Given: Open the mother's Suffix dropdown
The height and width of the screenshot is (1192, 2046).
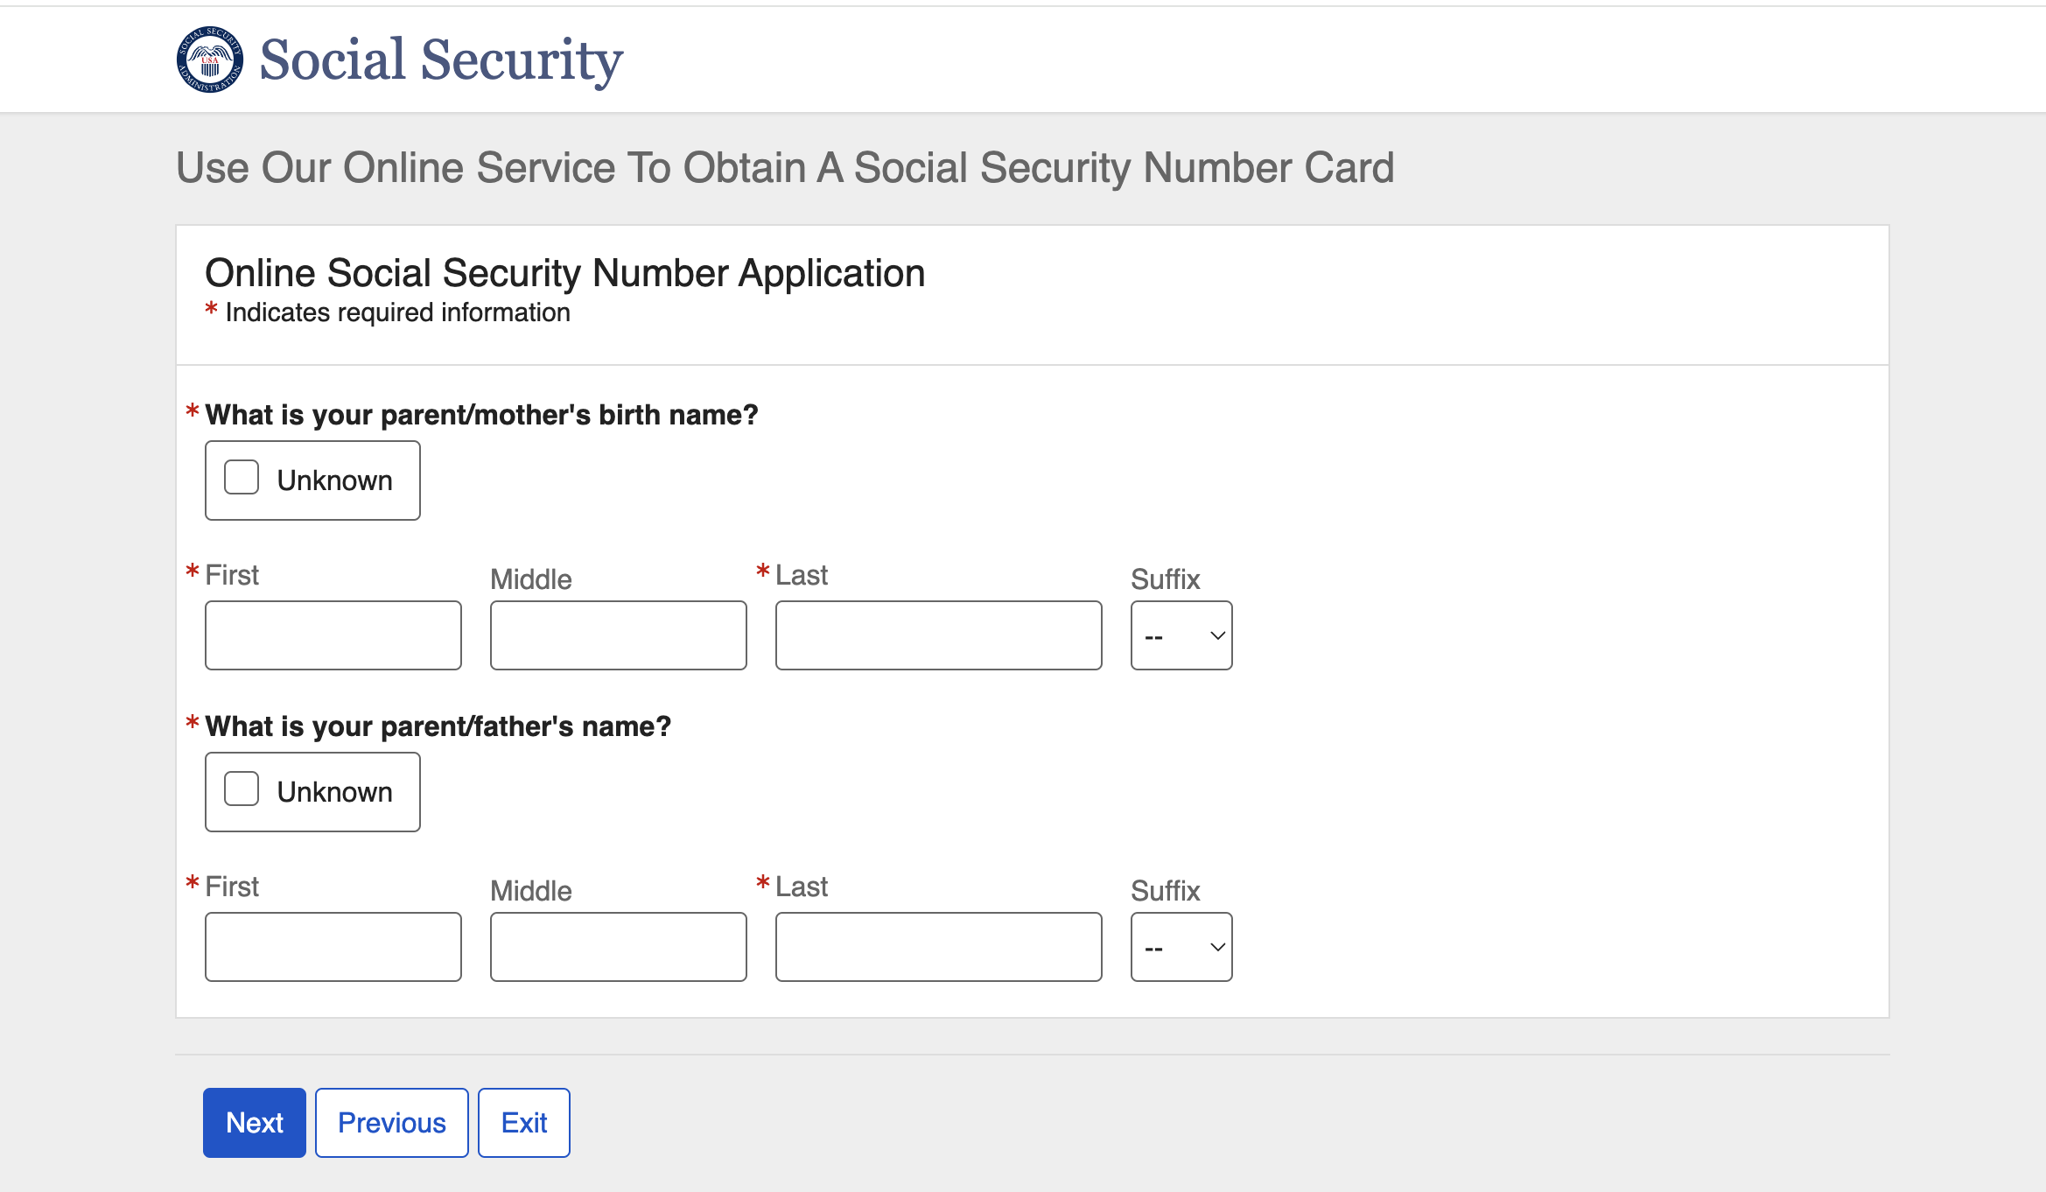Looking at the screenshot, I should click(x=1181, y=635).
